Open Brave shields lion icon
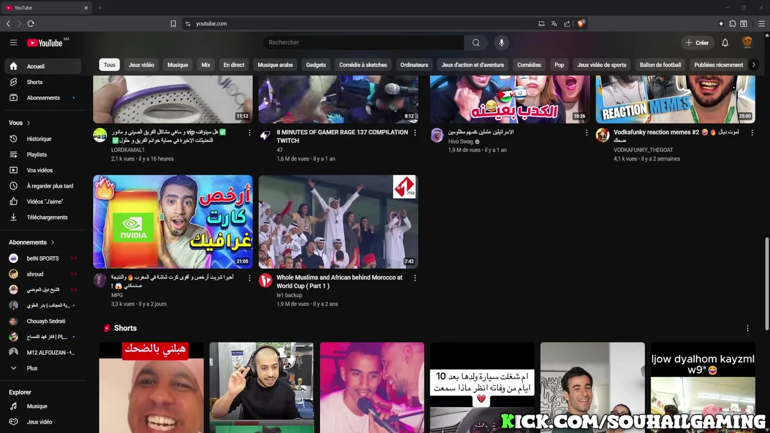 (581, 23)
